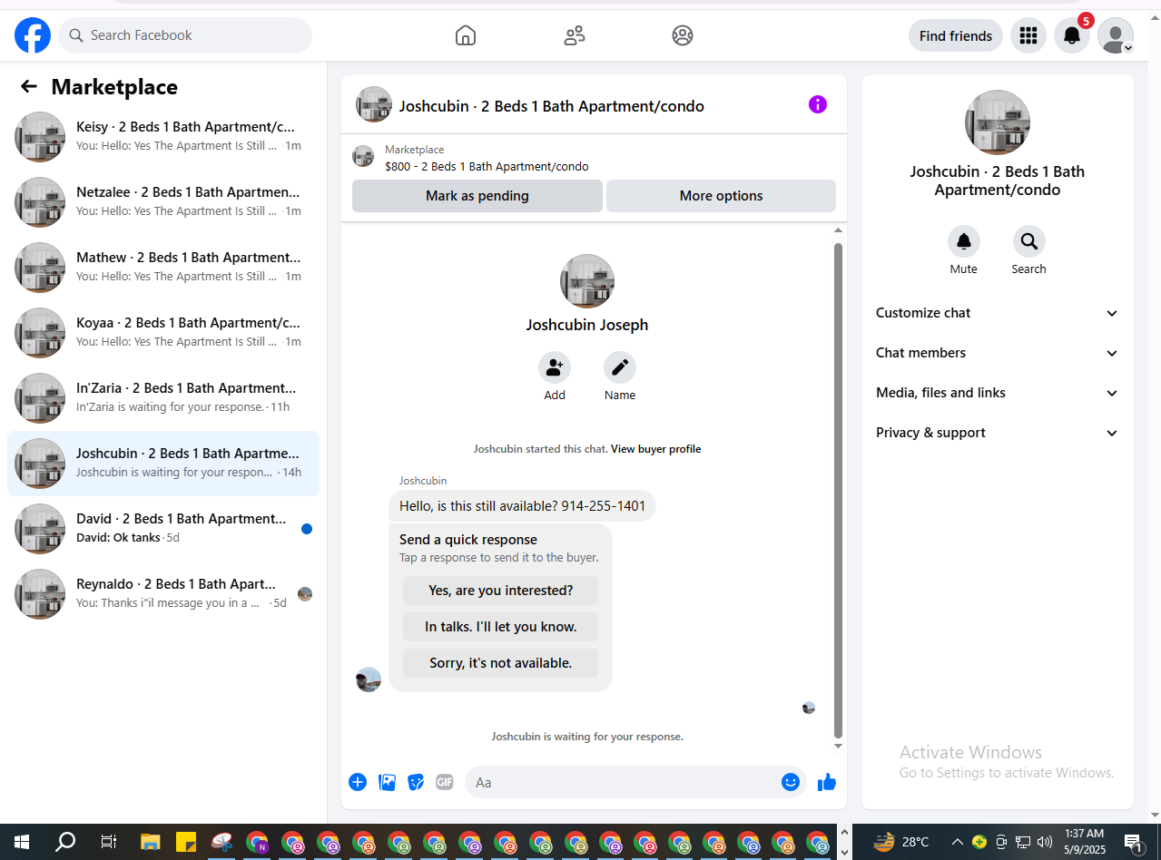Send a thumbs-up like
Screen dimensions: 1161x860
pyautogui.click(x=826, y=782)
